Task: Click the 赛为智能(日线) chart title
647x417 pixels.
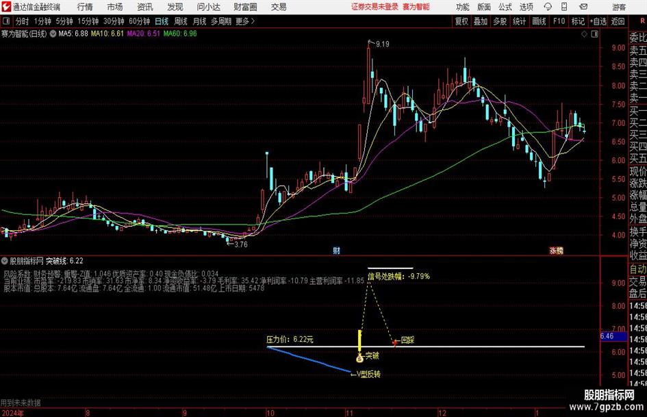Action: coord(24,34)
